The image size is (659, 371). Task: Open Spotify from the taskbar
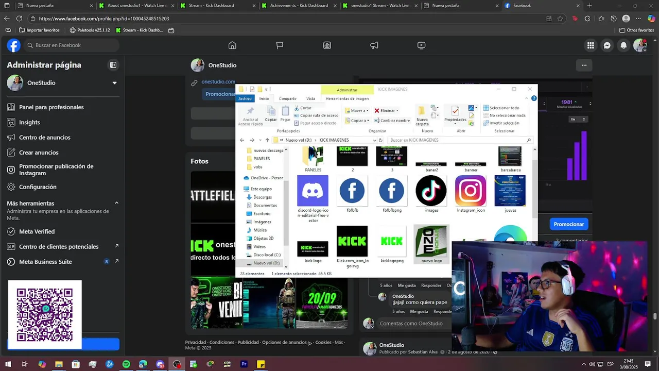point(126,364)
